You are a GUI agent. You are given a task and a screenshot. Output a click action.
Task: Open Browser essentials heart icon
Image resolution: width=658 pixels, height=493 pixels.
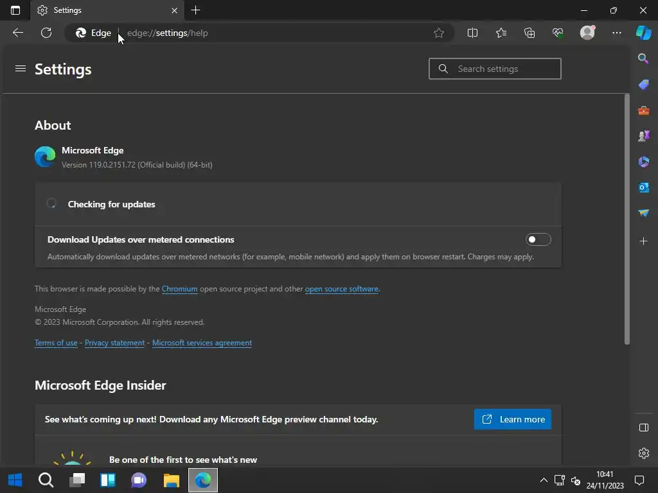click(x=558, y=33)
